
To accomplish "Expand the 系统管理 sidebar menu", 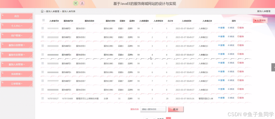I will (x=17, y=74).
